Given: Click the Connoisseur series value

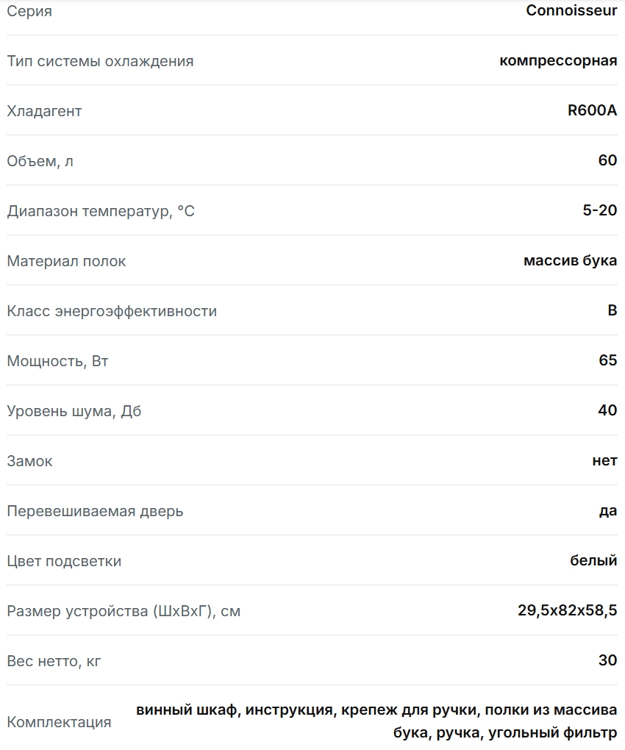Looking at the screenshot, I should click(571, 10).
